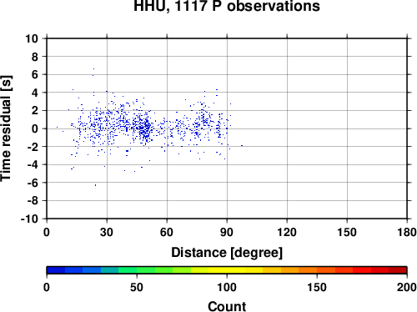Image resolution: width=417 pixels, height=312 pixels.
Task: Click the green colorbar segment near 50
Action: click(146, 270)
